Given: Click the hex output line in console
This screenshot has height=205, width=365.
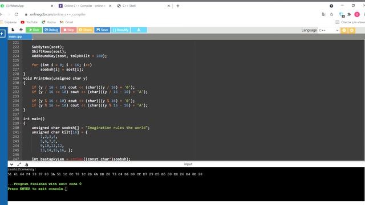Looking at the screenshot, I should pos(105,174).
